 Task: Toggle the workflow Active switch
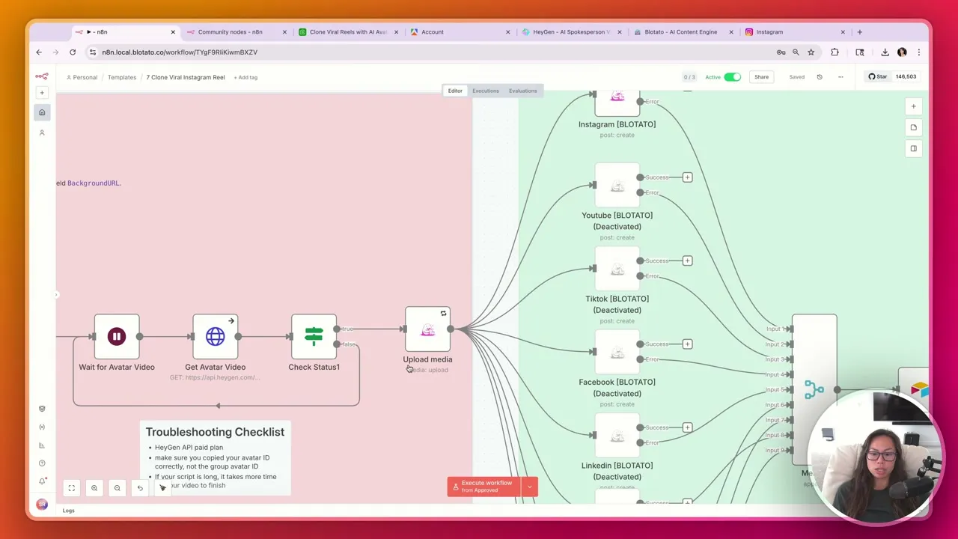pos(732,77)
